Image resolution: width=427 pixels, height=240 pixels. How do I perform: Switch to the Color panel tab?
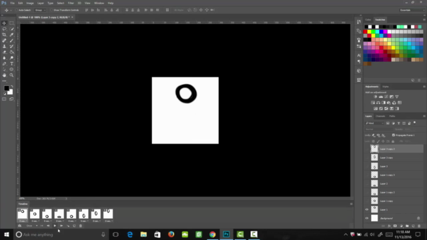(x=368, y=19)
